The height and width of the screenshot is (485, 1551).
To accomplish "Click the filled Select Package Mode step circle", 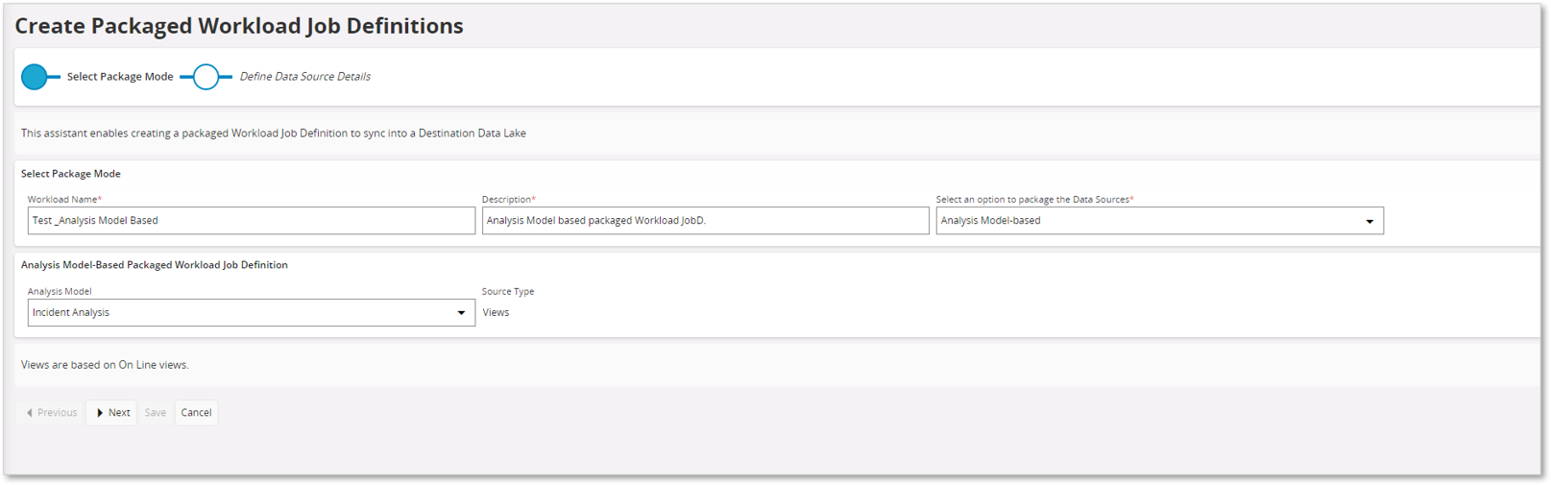I will pyautogui.click(x=35, y=77).
